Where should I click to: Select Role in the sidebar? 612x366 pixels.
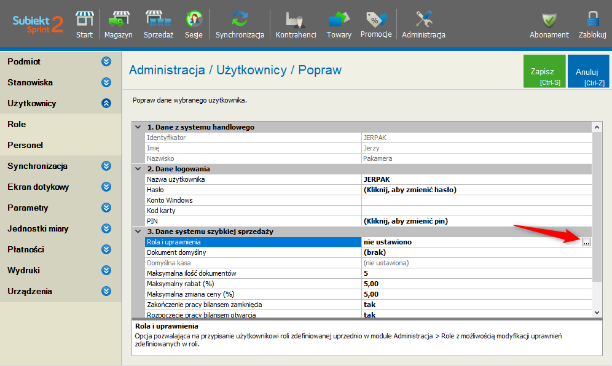[17, 124]
